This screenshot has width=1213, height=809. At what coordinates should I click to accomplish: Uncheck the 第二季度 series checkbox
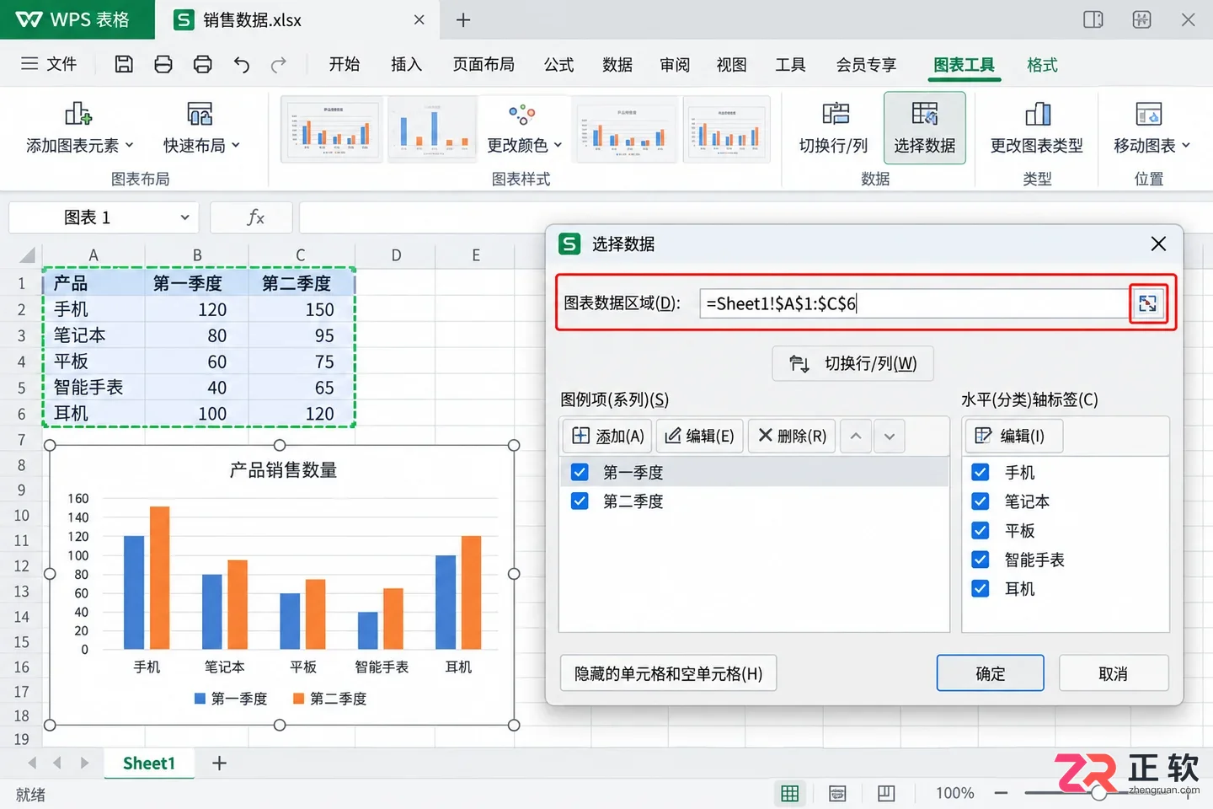point(580,501)
